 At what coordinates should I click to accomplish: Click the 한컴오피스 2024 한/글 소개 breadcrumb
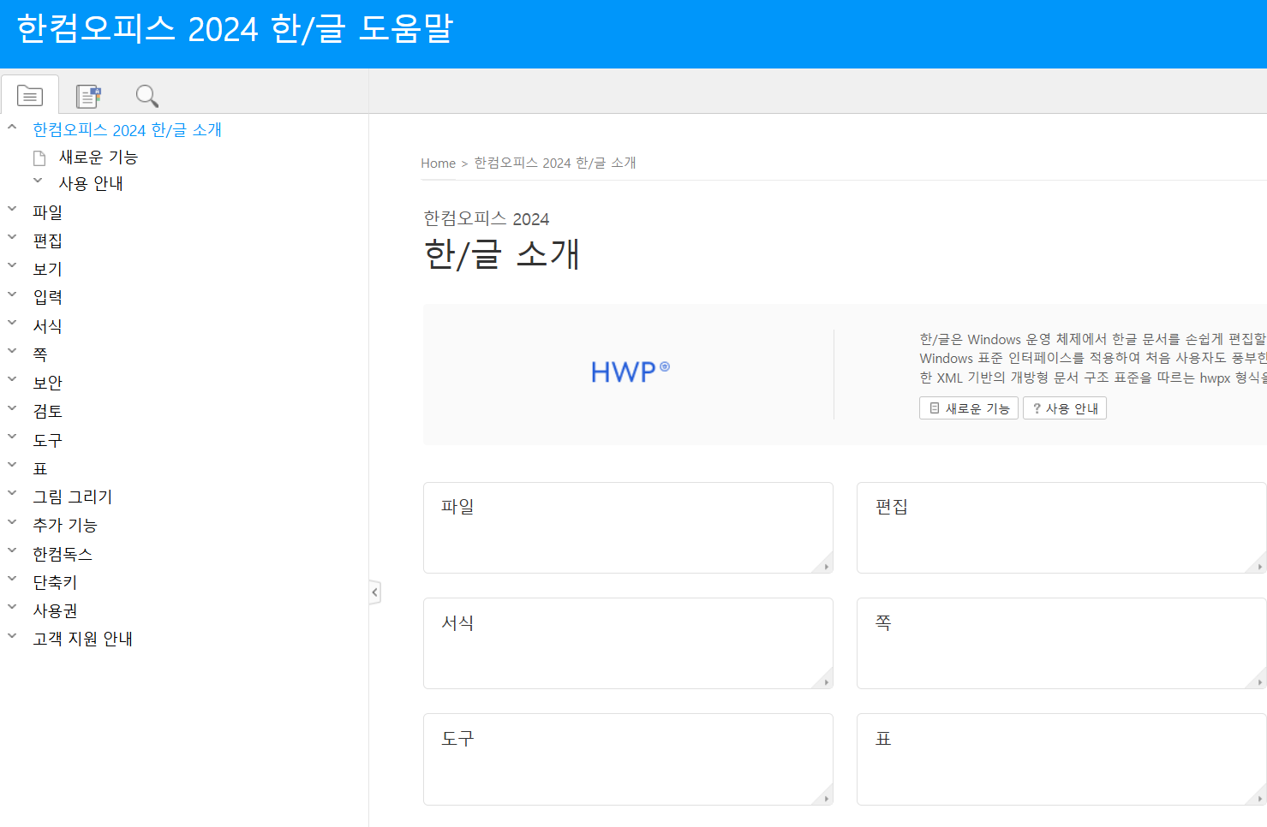click(555, 163)
